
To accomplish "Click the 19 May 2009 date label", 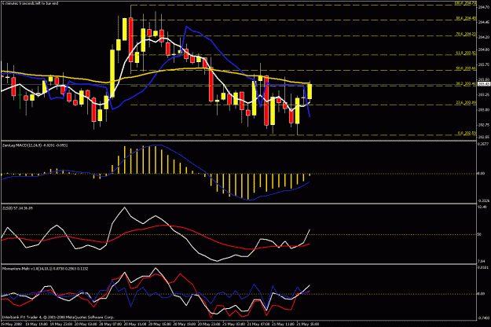I will point(11,325).
